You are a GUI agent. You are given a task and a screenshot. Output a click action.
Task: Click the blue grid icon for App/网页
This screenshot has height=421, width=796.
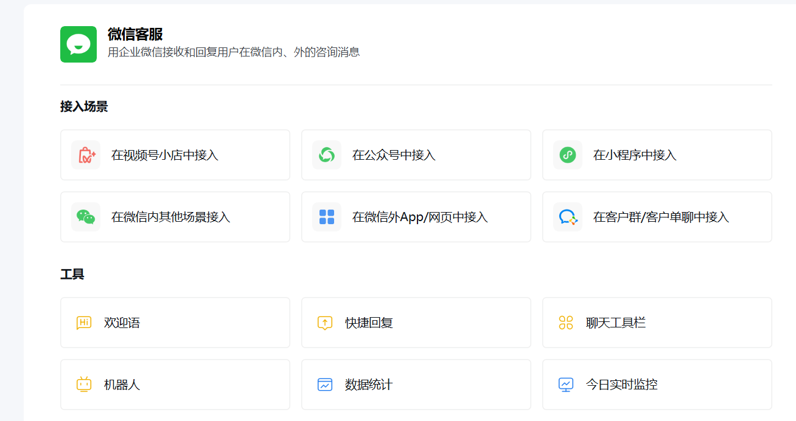click(327, 217)
